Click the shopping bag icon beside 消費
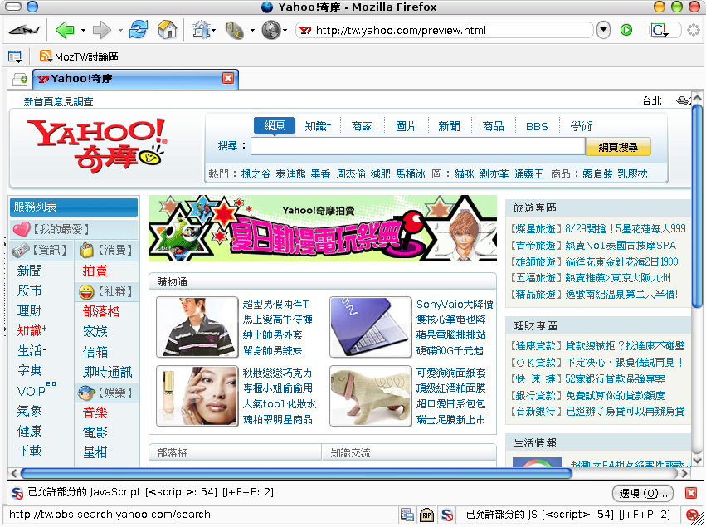This screenshot has width=706, height=527. [86, 250]
